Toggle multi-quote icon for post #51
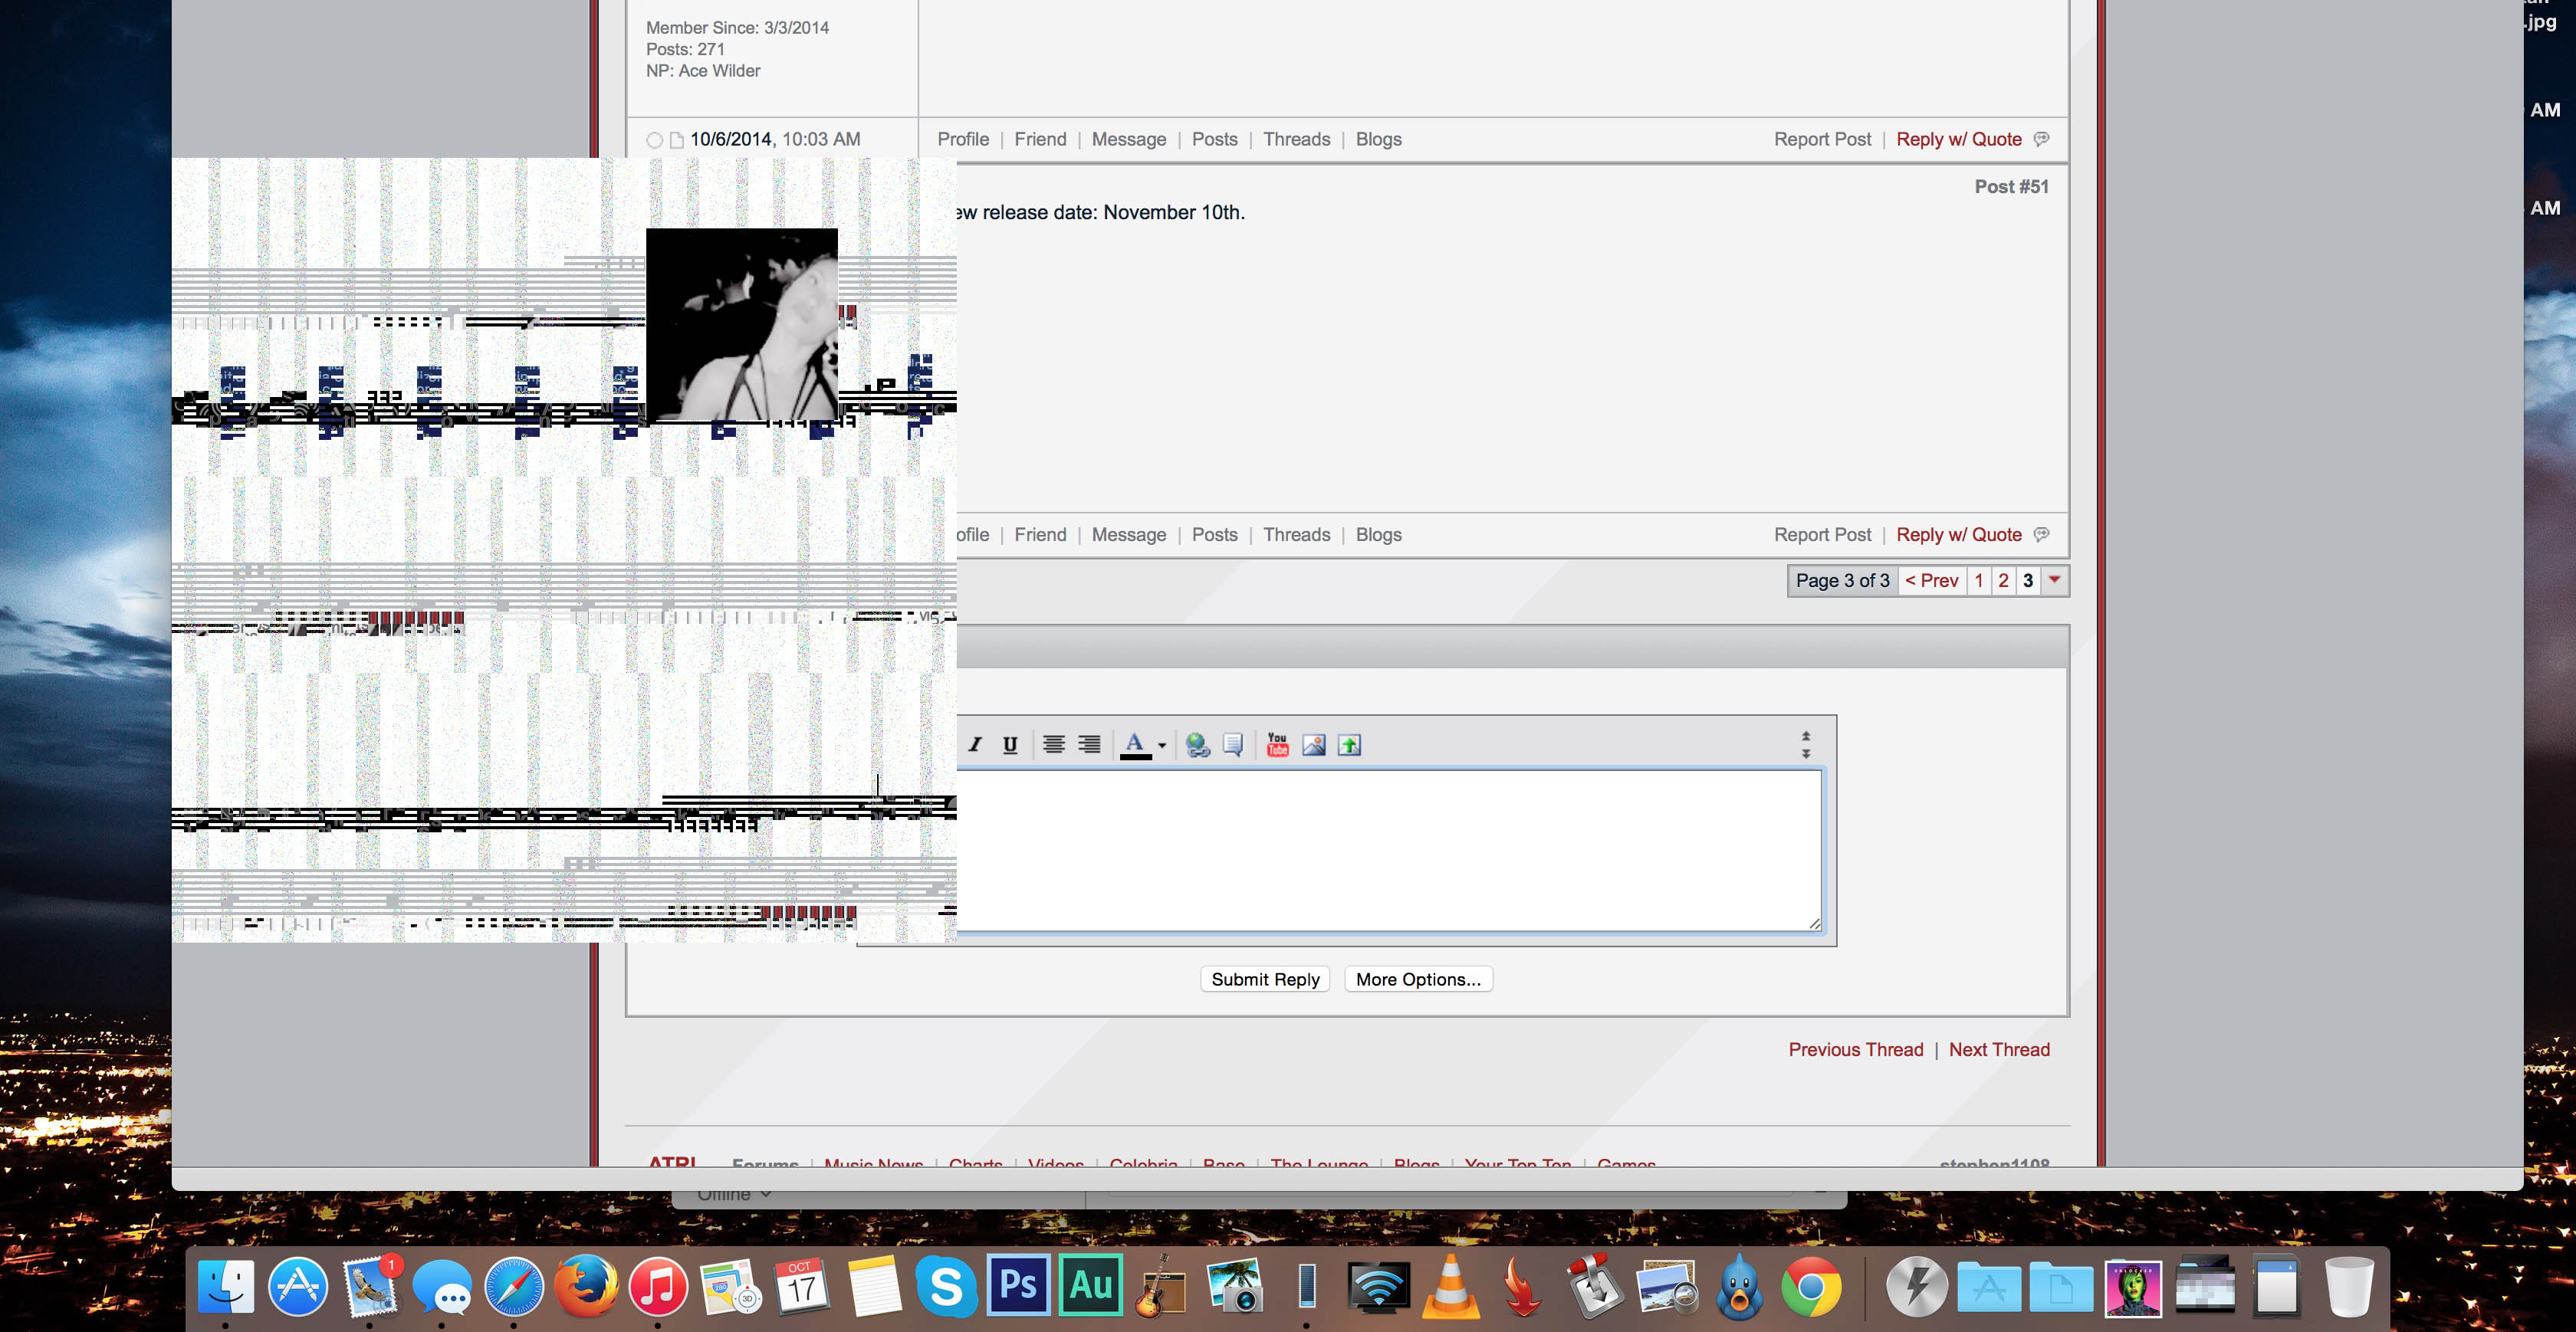The height and width of the screenshot is (1332, 2576). (2042, 535)
